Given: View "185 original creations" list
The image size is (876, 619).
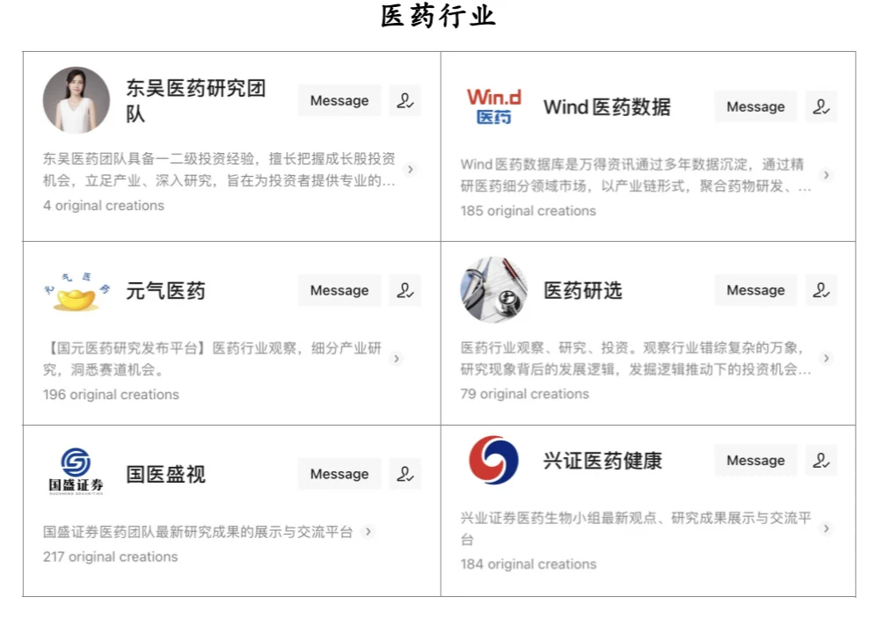Looking at the screenshot, I should pos(528,211).
